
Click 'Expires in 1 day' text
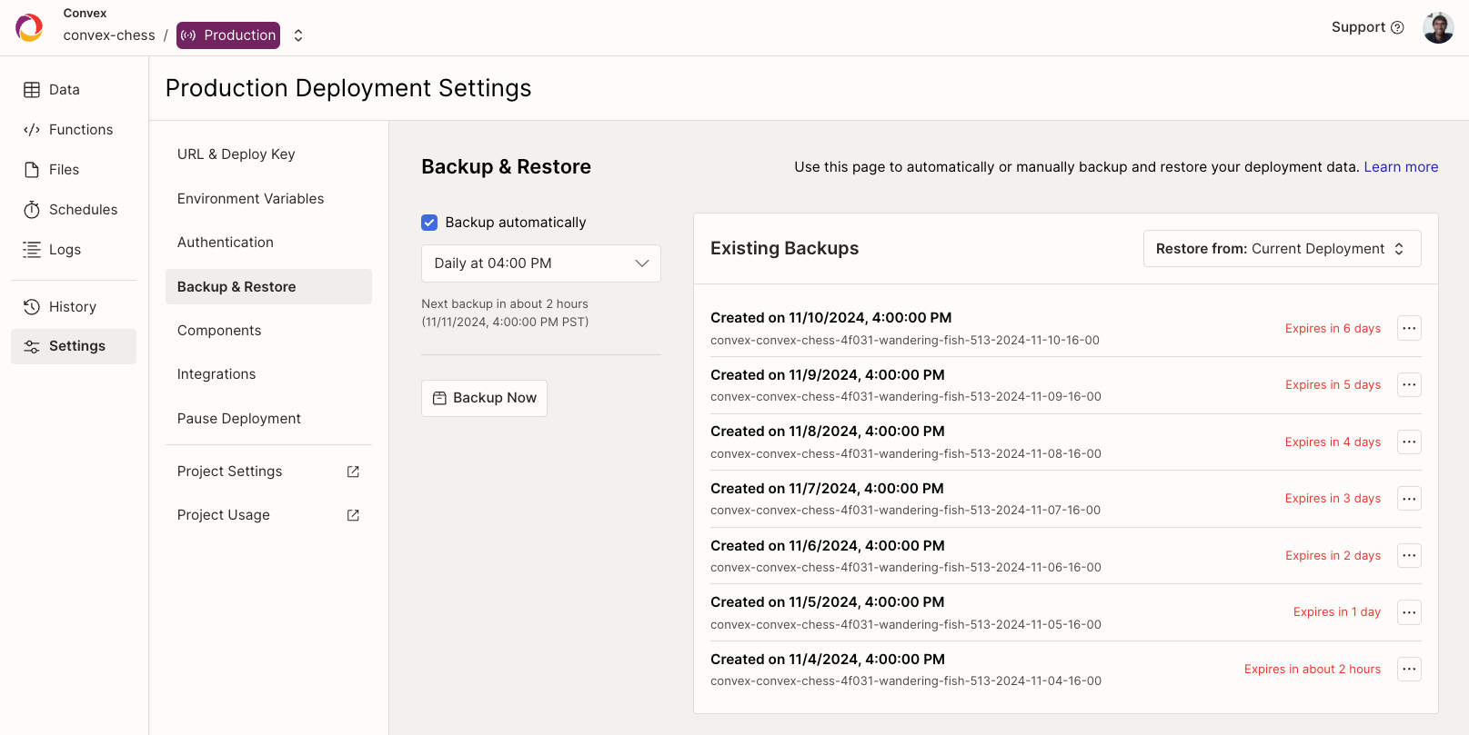[1337, 612]
